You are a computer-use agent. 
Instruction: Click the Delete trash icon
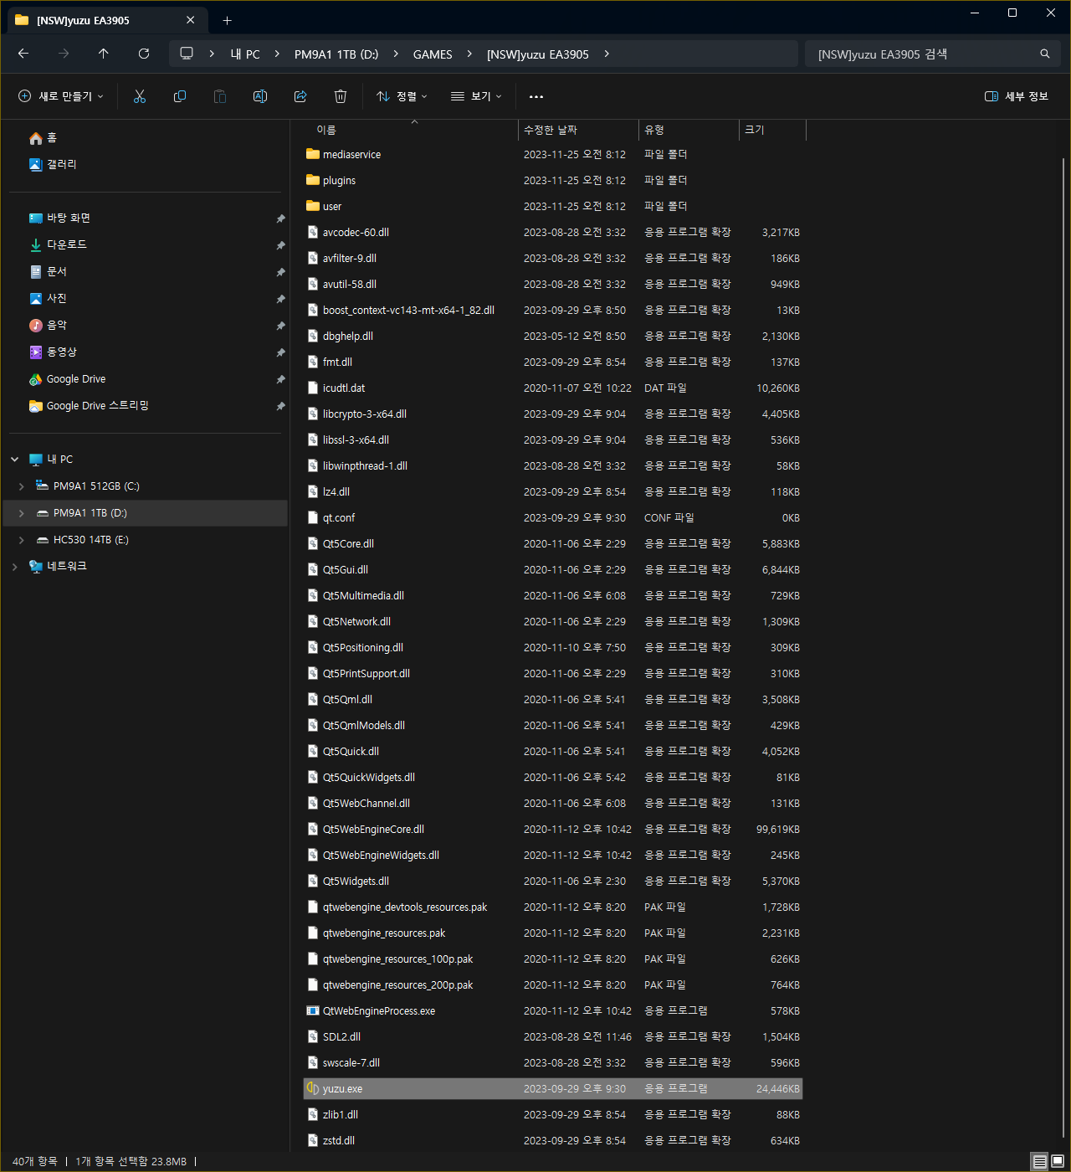(x=341, y=96)
